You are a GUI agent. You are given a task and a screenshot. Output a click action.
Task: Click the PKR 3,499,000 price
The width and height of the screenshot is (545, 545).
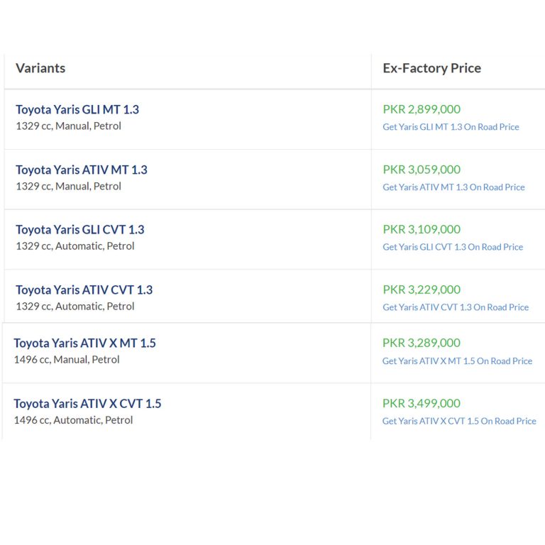coord(422,403)
